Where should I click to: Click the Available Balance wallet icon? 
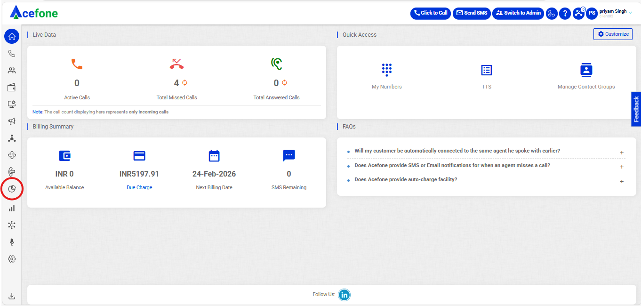tap(64, 156)
